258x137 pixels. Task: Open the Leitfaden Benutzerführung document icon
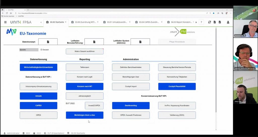pos(94,42)
